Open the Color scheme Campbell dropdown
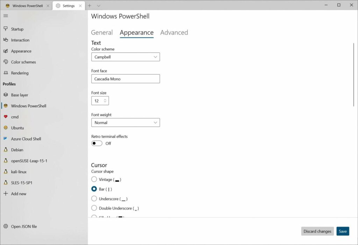Viewport: 358px width, 245px height. pyautogui.click(x=126, y=57)
